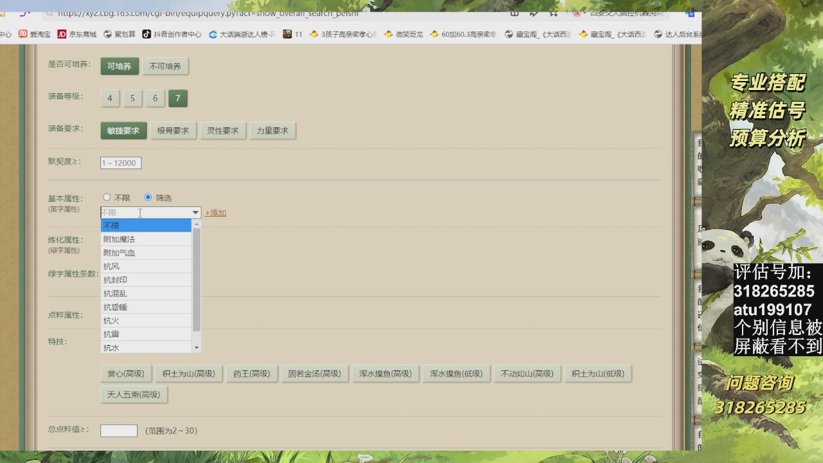Collapse the 基本属性 dropdown arrow
Image resolution: width=823 pixels, height=463 pixels.
click(x=195, y=213)
